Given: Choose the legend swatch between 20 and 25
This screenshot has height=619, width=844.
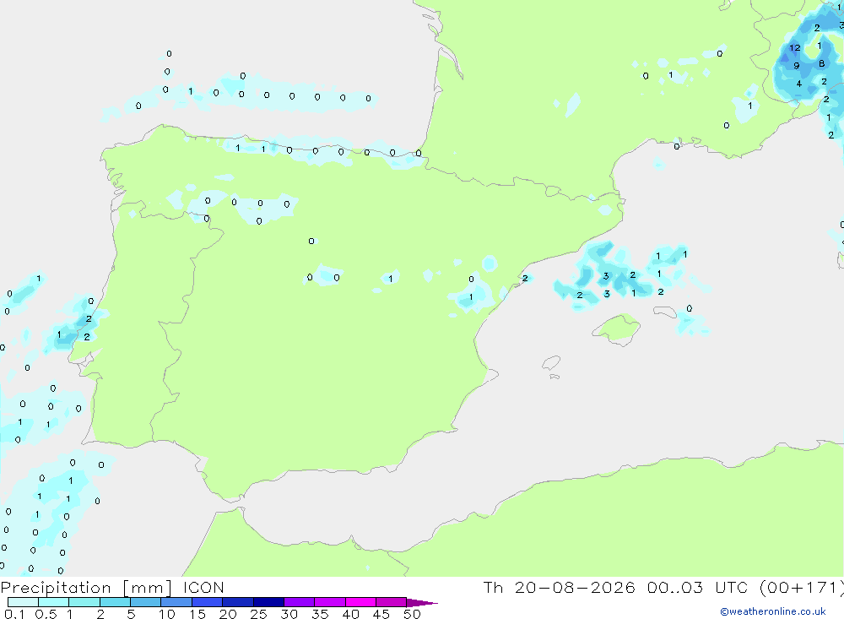Looking at the screenshot, I should pos(237,602).
